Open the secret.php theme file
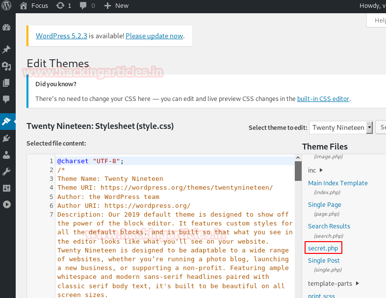Viewport: 386px width, 298px height. point(323,248)
